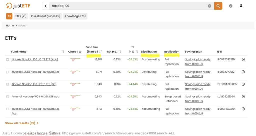Click the orange search magnifier button
Screen dimensions: 256x136
218,6
